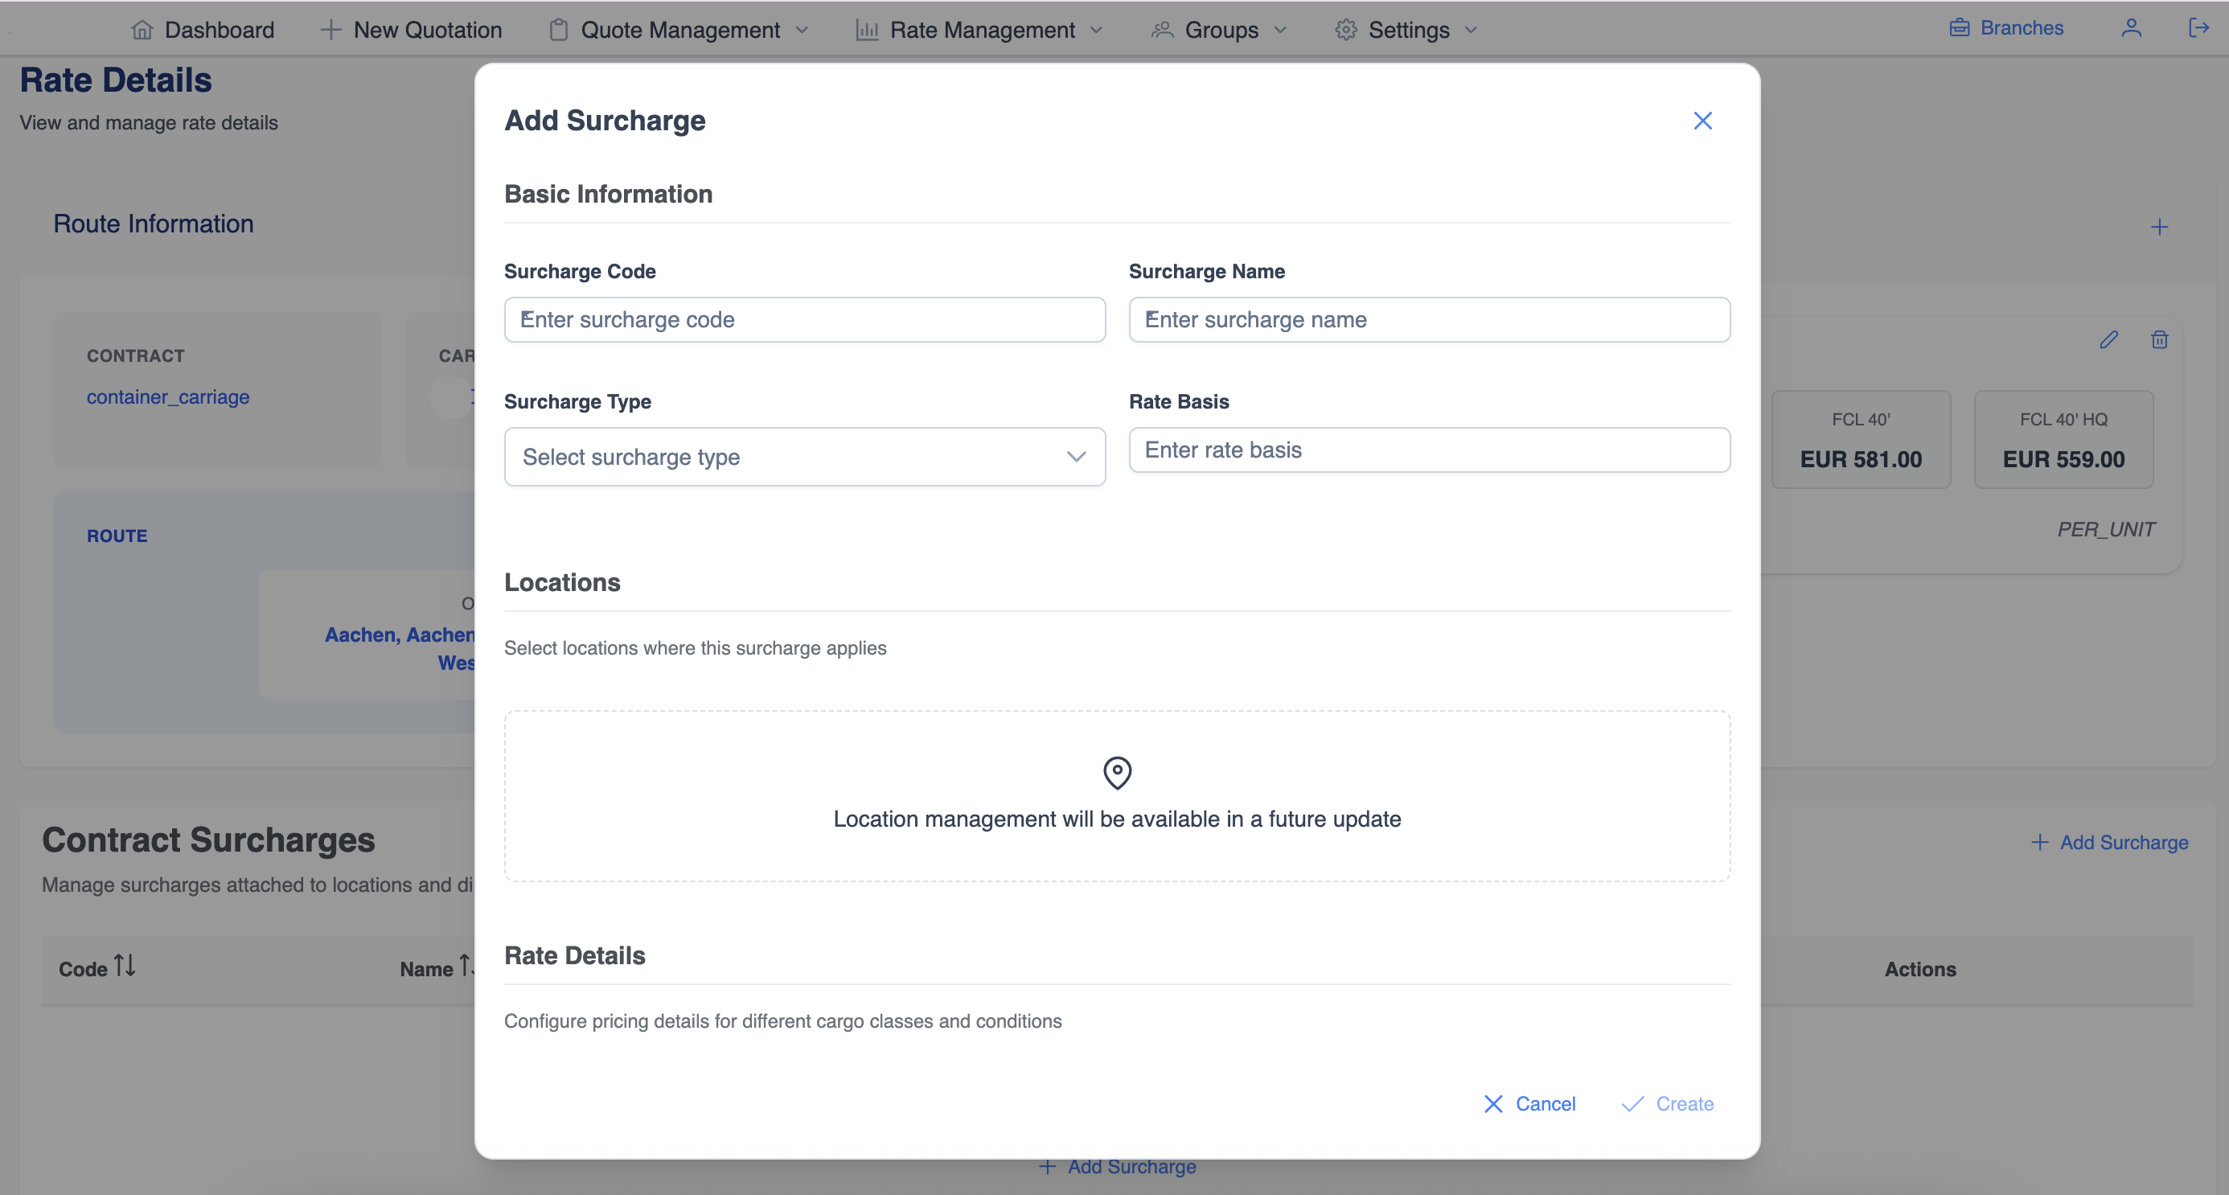This screenshot has height=1195, width=2229.
Task: Click the Code column sort arrows
Action: 125,966
